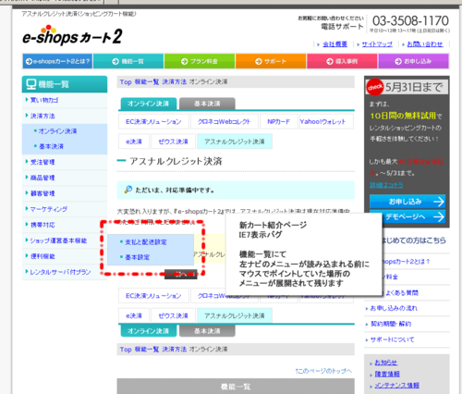Choose EC決済ソリューション in the upper payment list
The image size is (462, 394).
coord(153,122)
